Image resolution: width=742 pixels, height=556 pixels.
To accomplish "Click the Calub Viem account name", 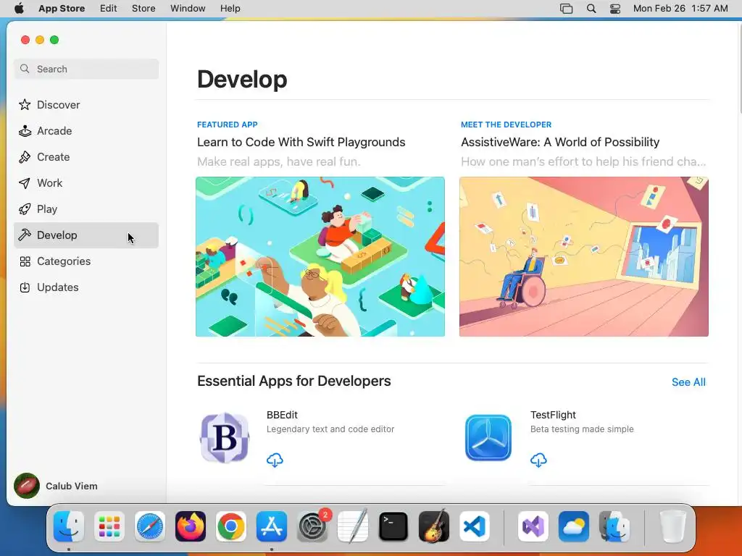I will (x=72, y=486).
